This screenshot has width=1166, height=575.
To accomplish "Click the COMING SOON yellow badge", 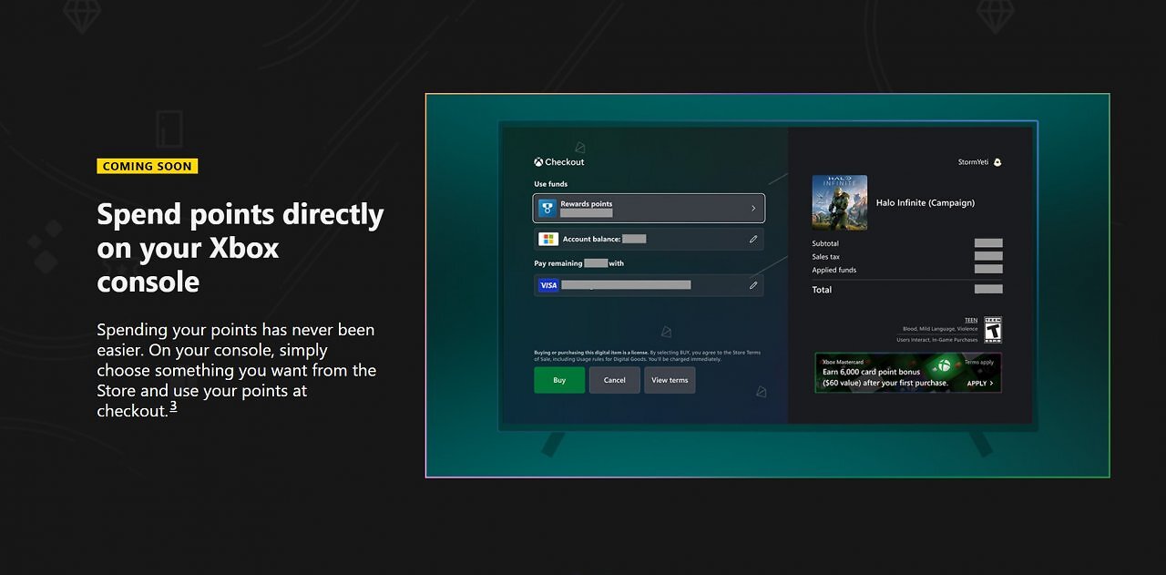I will [148, 166].
